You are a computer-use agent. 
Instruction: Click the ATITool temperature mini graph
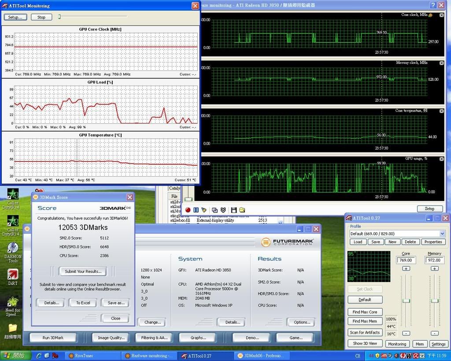(x=369, y=266)
